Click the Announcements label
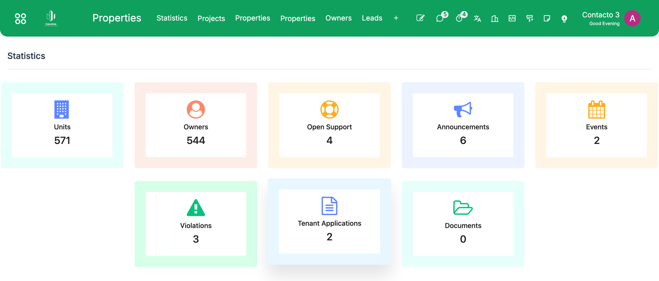This screenshot has width=659, height=281. point(463,127)
